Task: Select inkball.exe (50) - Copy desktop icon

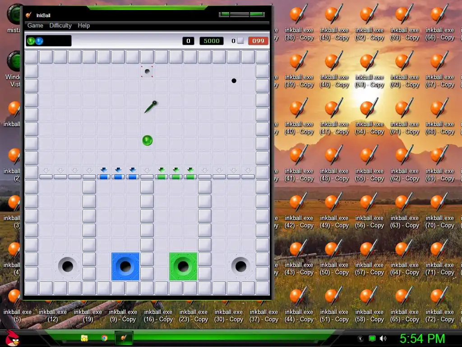Action: [334, 256]
